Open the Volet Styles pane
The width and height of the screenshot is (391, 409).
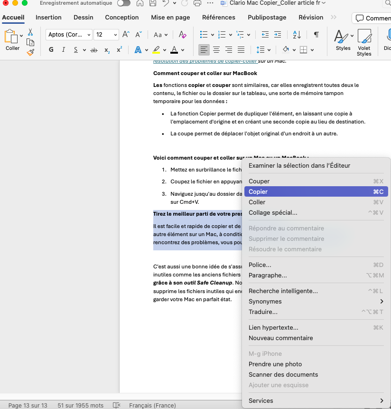364,43
